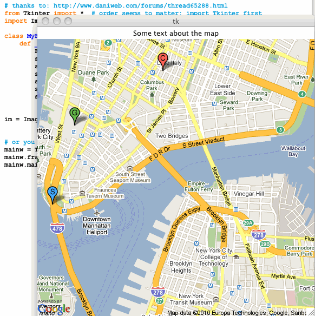Click the 'Two Bridges' neighborhood label
The height and width of the screenshot is (316, 315).
[x=172, y=136]
